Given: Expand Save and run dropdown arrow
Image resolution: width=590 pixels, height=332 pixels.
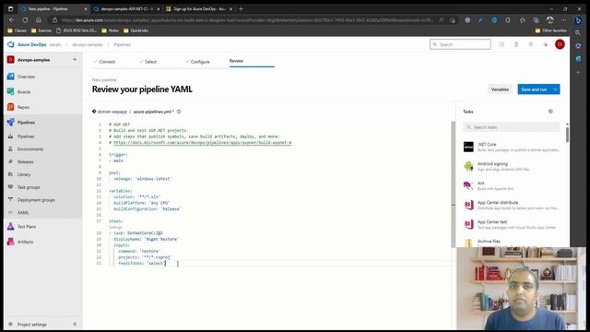Looking at the screenshot, I should click(555, 89).
